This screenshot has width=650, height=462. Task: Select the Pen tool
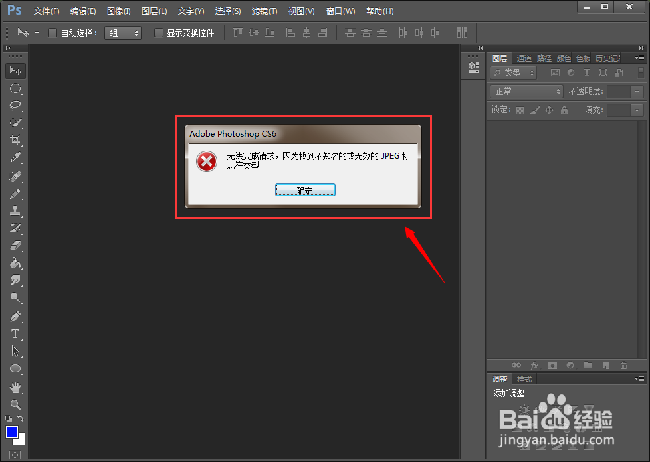pos(15,317)
